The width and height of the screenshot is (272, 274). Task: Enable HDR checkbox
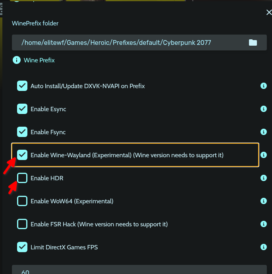click(x=22, y=178)
